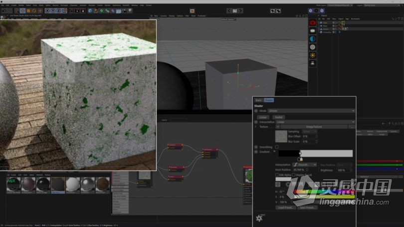This screenshot has width=404, height=227.
Task: Toggle the Z axis lock
Action: coord(58,11)
